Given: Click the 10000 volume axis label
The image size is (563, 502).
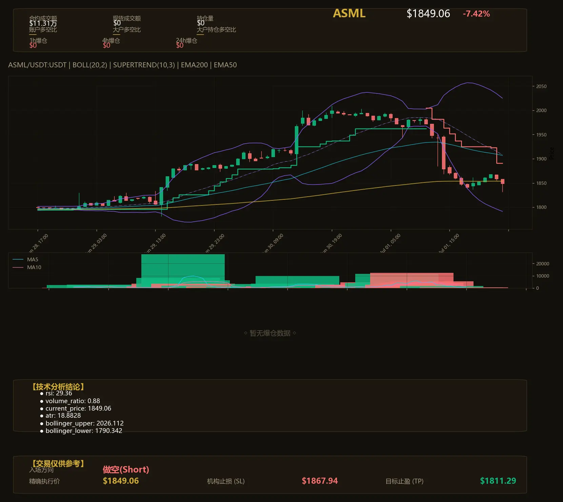Looking at the screenshot, I should tap(543, 276).
